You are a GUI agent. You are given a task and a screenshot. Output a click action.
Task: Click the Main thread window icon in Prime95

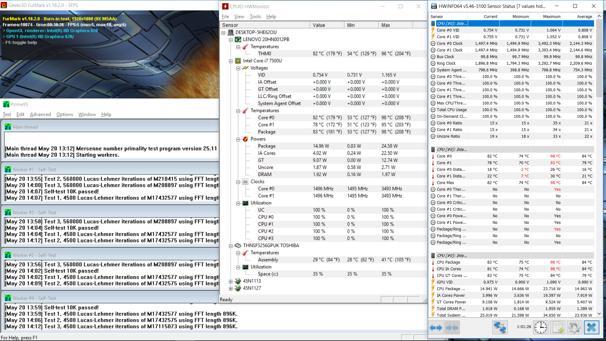tap(8, 127)
